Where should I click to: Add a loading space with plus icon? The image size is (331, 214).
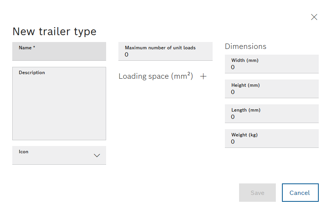tap(203, 76)
